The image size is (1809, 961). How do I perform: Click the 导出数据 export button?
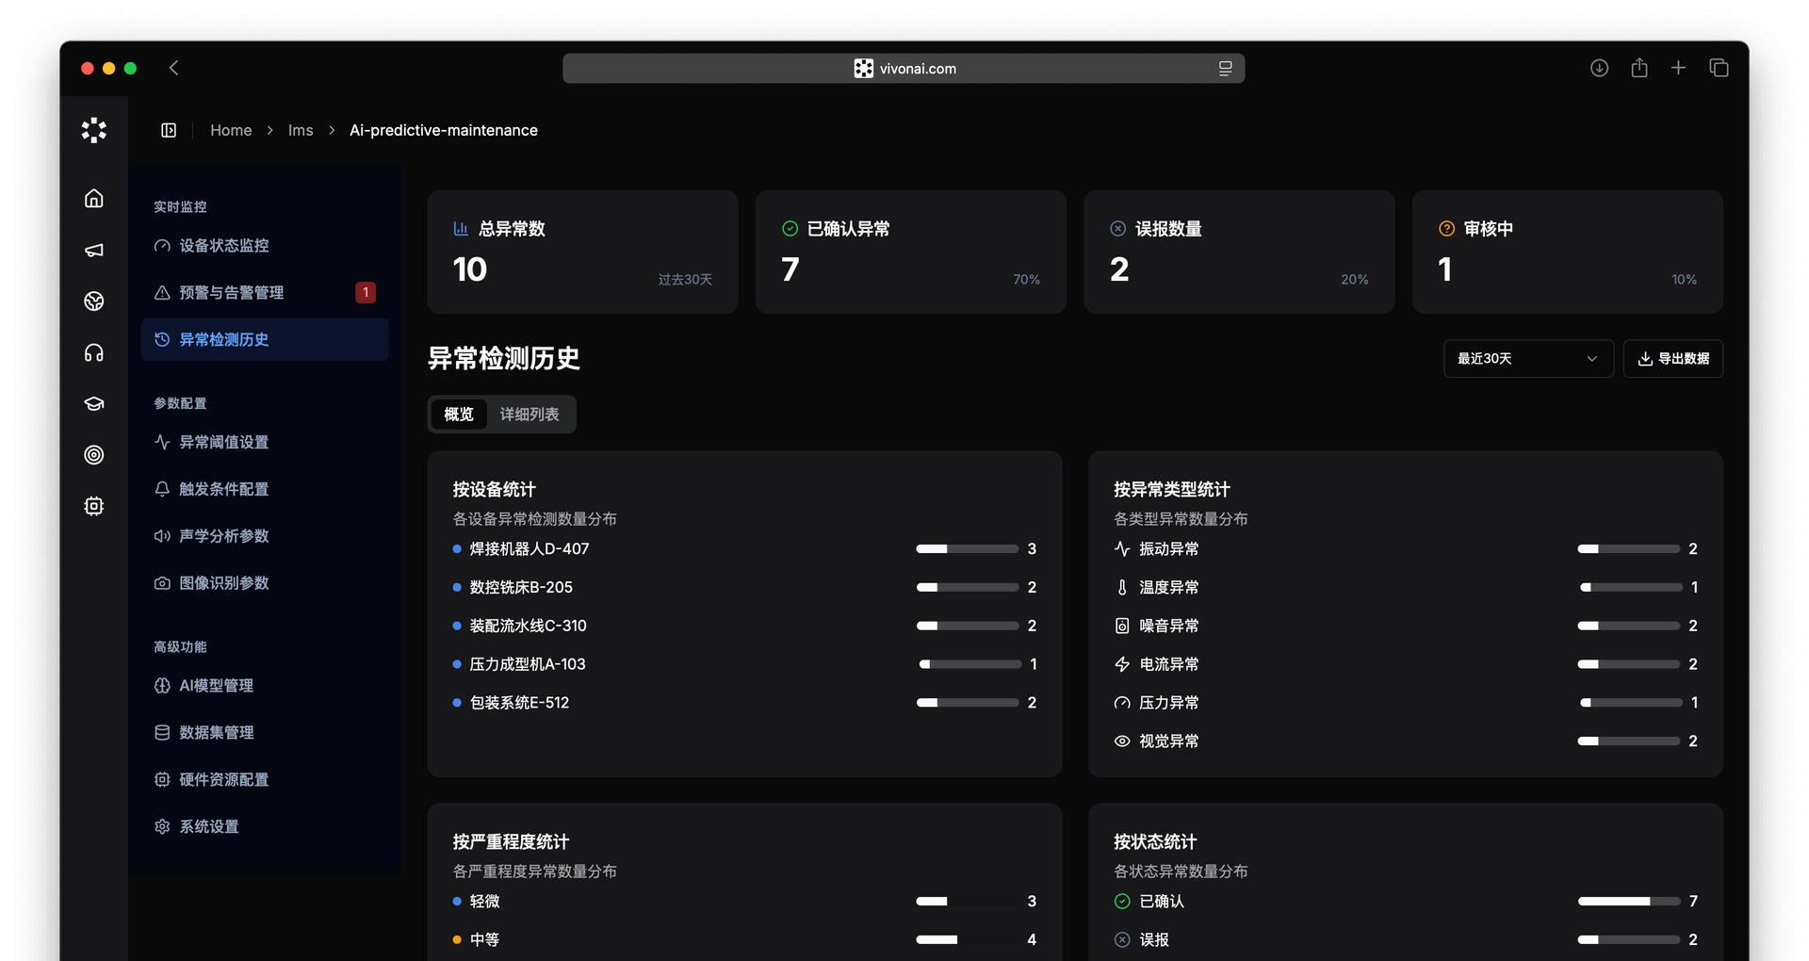coord(1672,358)
